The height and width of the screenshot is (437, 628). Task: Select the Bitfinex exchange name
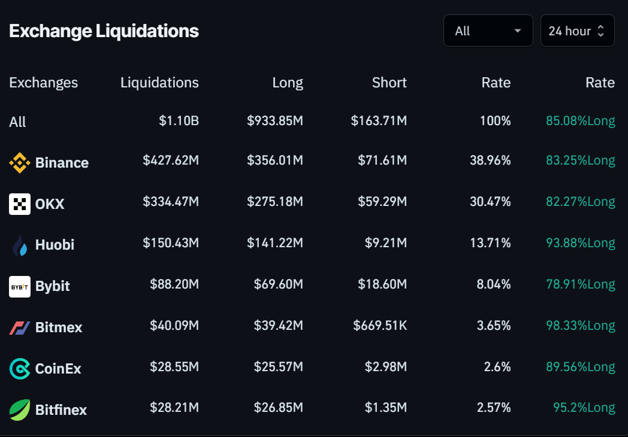[61, 410]
